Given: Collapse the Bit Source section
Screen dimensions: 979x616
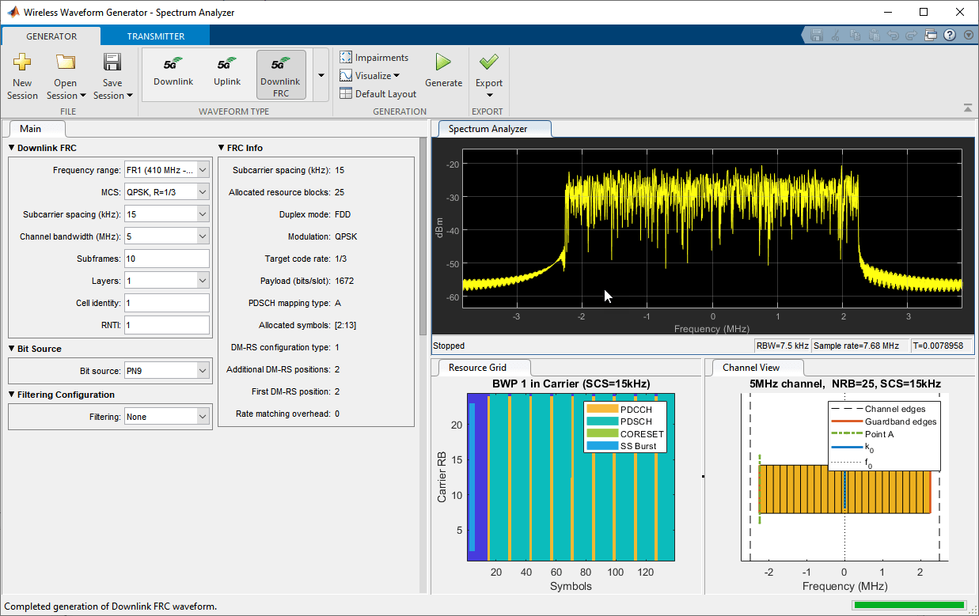Looking at the screenshot, I should [x=12, y=349].
